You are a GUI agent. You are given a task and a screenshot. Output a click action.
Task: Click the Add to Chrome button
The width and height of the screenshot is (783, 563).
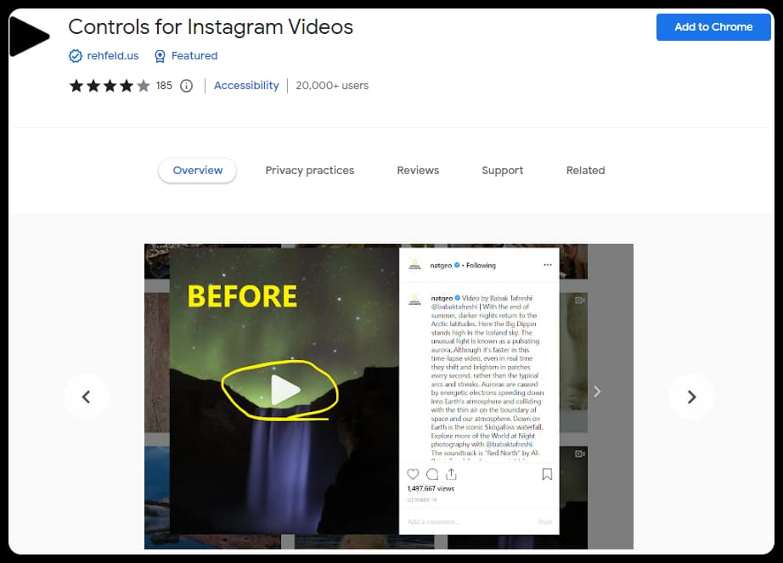pos(713,27)
